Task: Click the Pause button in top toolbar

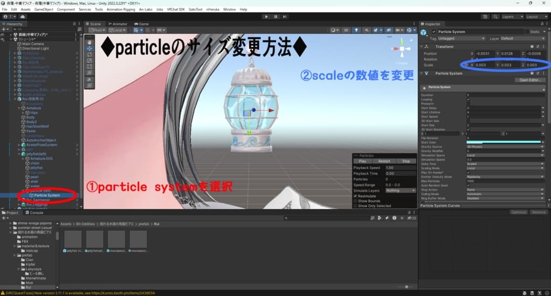Action: [275, 17]
